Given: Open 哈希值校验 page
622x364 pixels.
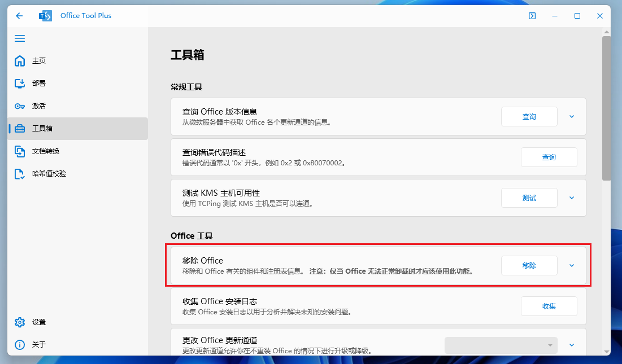Looking at the screenshot, I should pos(77,173).
